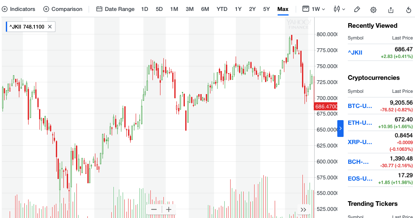Open the ^JKII recently viewed link
Viewport: 415px width, 218px height.
pos(355,53)
